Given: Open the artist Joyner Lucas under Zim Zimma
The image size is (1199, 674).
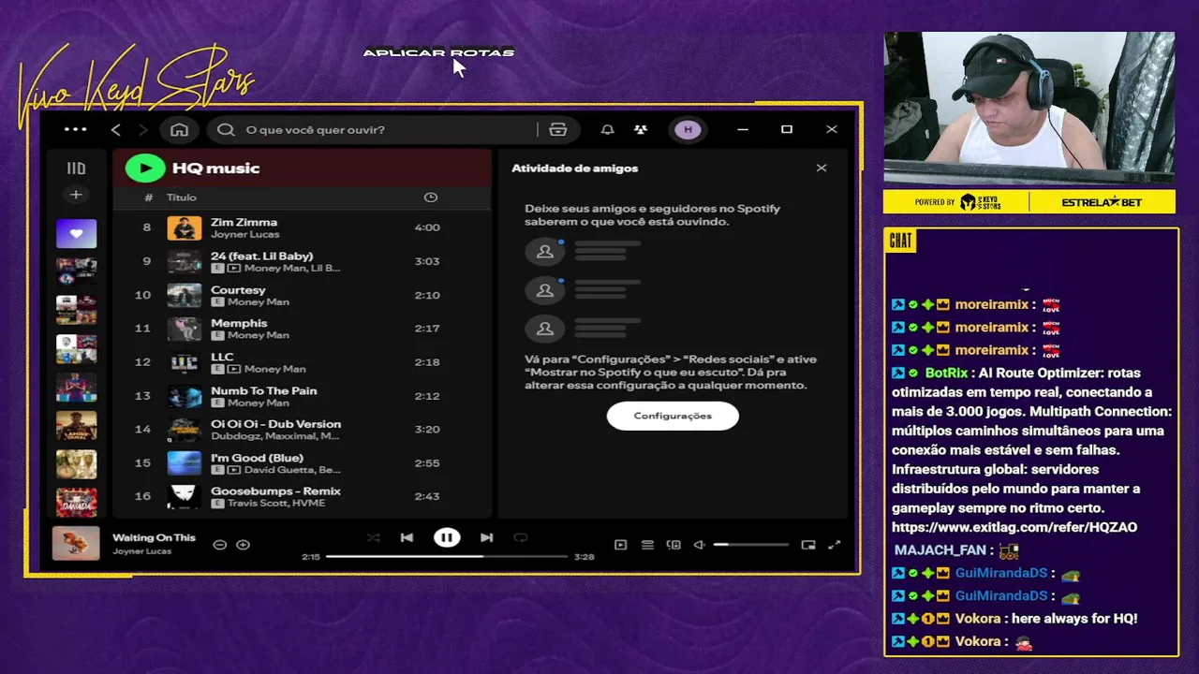Looking at the screenshot, I should click(244, 234).
